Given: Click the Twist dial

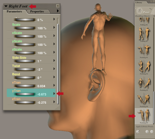Looking at the screenshot, I should [25, 69].
